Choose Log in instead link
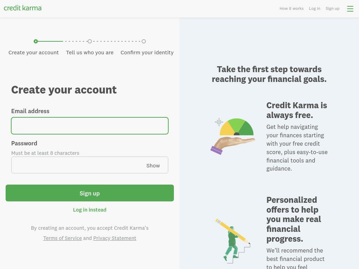The width and height of the screenshot is (359, 269). [x=90, y=210]
